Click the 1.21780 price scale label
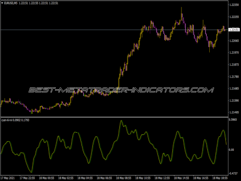The height and width of the screenshot is (181, 241). coord(234,76)
